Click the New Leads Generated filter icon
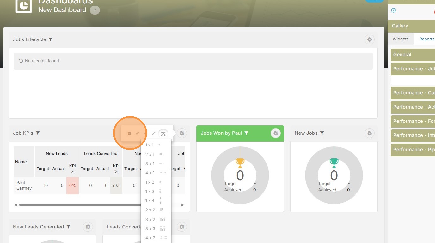This screenshot has width=435, height=243. point(69,227)
